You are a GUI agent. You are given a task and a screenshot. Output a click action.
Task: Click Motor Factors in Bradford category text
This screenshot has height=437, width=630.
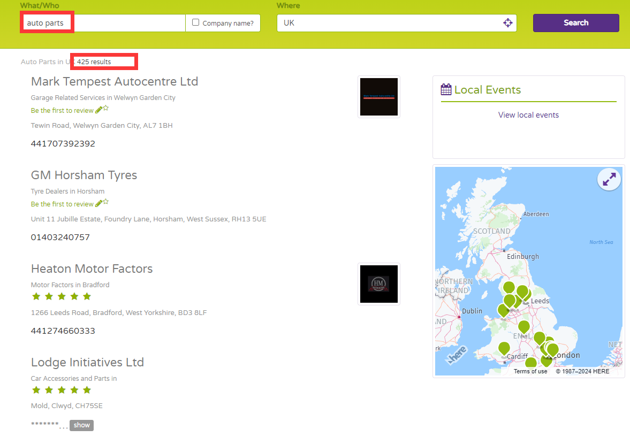[x=70, y=285]
